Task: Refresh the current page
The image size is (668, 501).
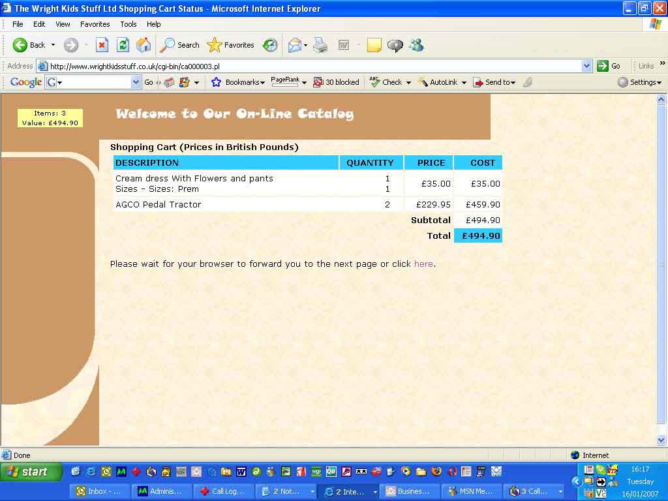Action: pyautogui.click(x=123, y=45)
